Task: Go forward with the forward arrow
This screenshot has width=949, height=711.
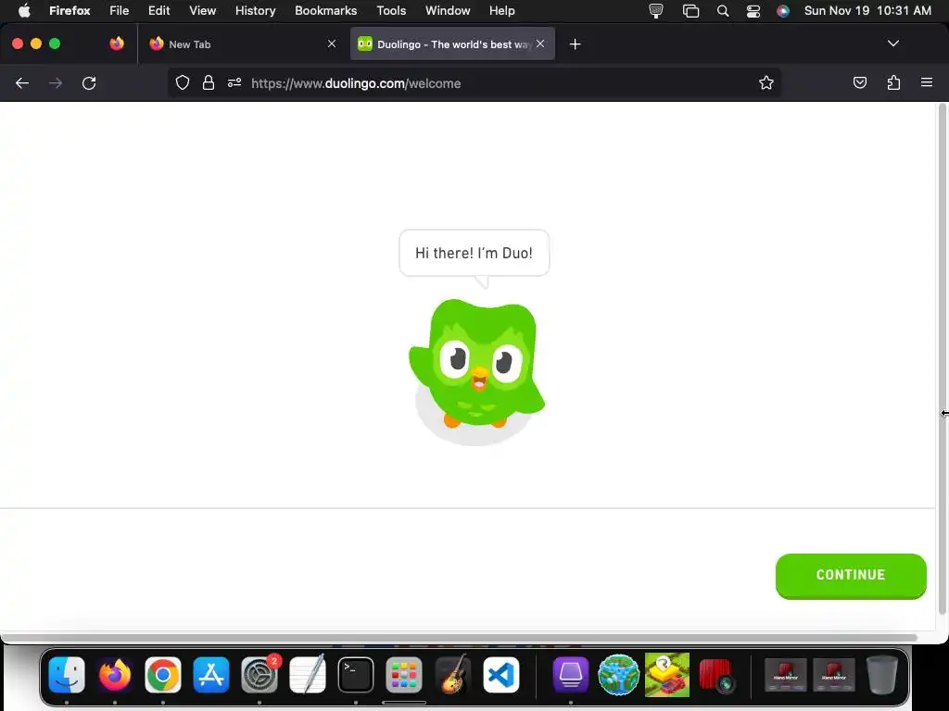Action: pyautogui.click(x=56, y=82)
